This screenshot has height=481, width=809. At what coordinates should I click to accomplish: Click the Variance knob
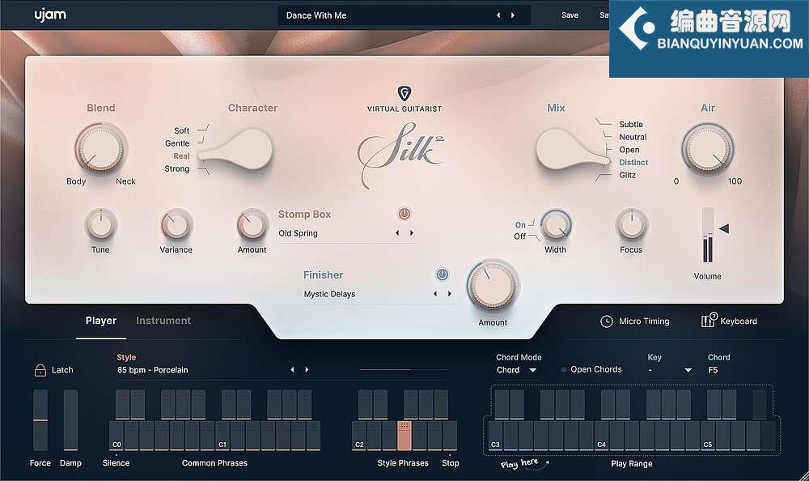(x=176, y=225)
